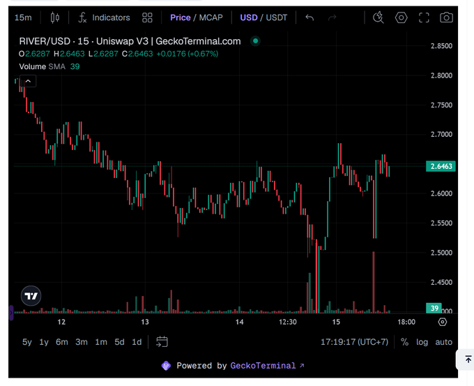474x386 pixels.
Task: Open the time axis settings gear
Action: coord(442,322)
